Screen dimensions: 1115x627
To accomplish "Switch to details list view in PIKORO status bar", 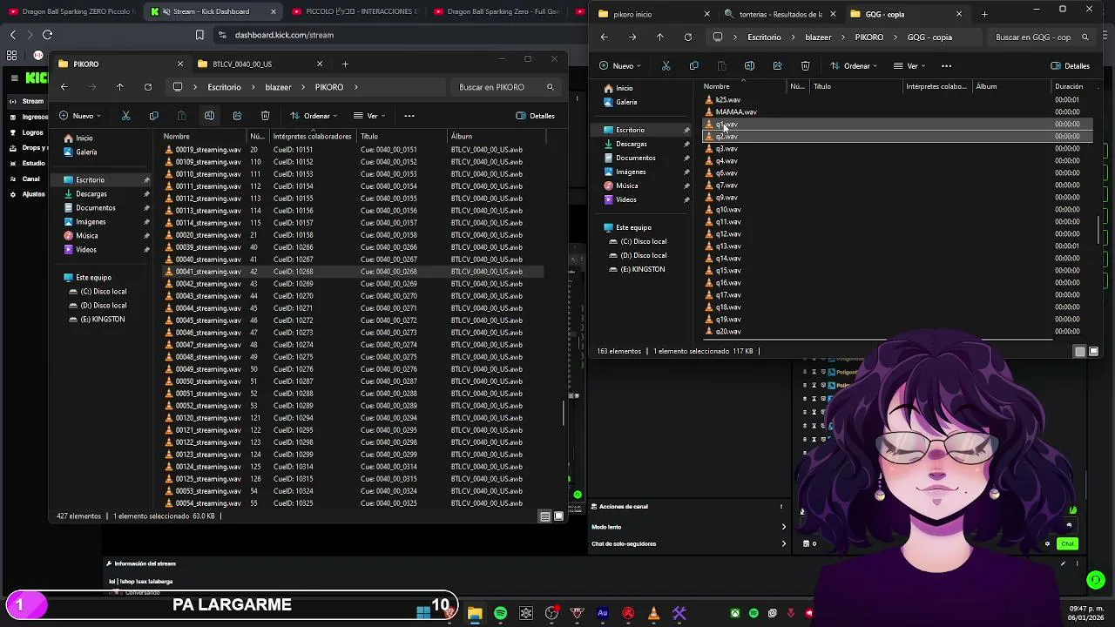I will [x=544, y=516].
